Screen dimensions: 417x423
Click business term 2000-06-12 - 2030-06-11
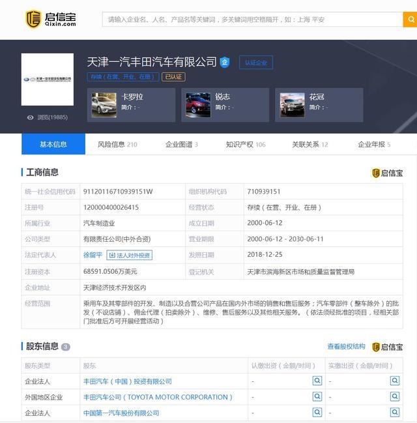coord(285,239)
